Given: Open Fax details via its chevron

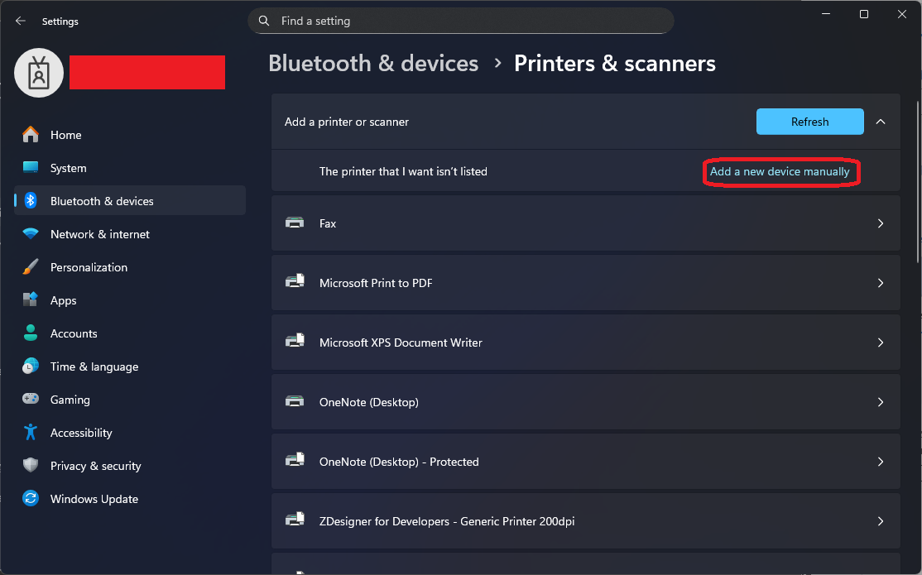Looking at the screenshot, I should (881, 223).
